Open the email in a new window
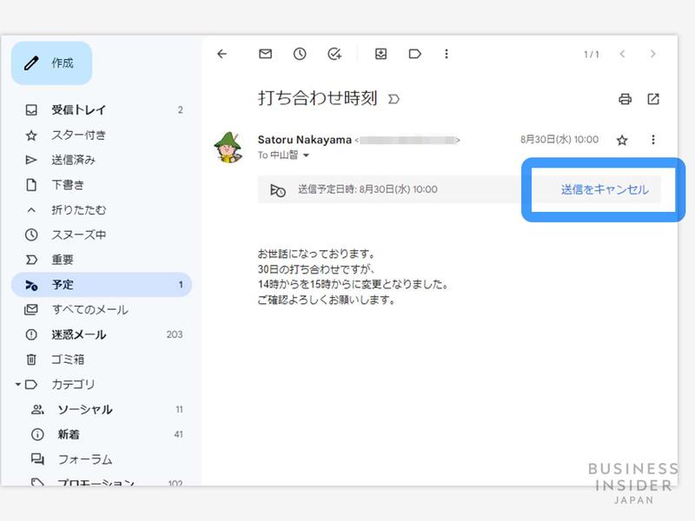This screenshot has height=521, width=695. pos(654,100)
